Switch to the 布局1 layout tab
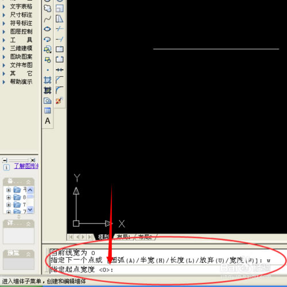287x287 pixels. [x=123, y=237]
